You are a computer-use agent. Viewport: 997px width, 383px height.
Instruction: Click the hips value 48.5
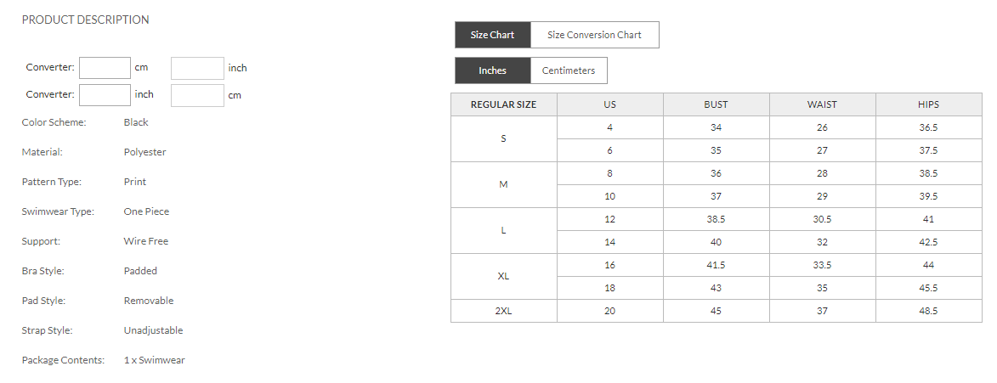[x=928, y=311]
